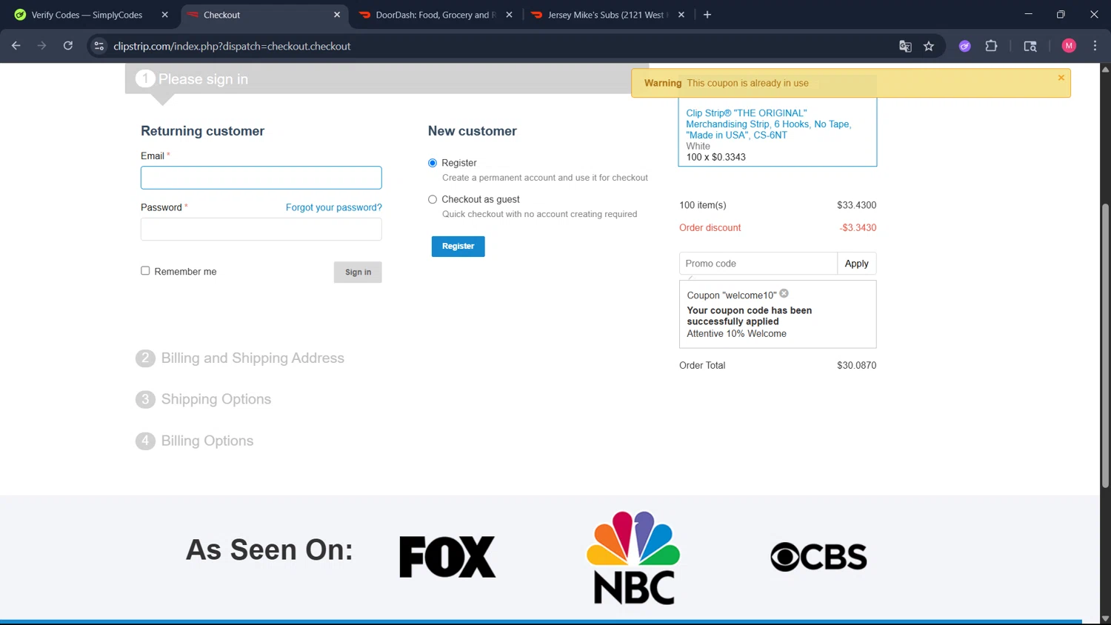Open the Clip Strip product link
The width and height of the screenshot is (1111, 625).
(x=769, y=124)
